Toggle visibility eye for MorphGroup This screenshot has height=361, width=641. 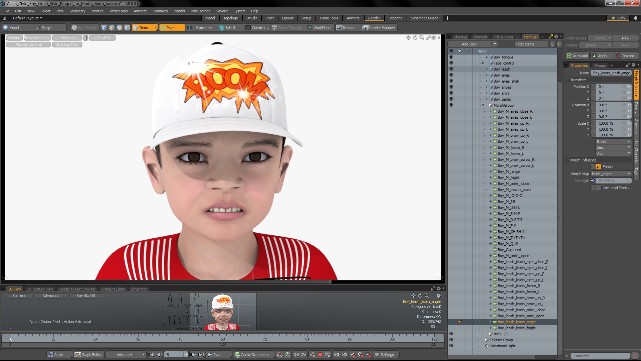(x=451, y=105)
